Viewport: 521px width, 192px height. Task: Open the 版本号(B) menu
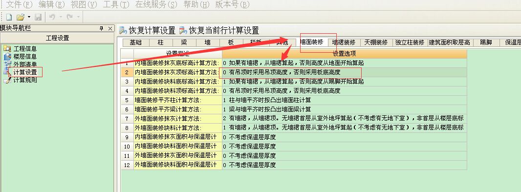(233, 5)
